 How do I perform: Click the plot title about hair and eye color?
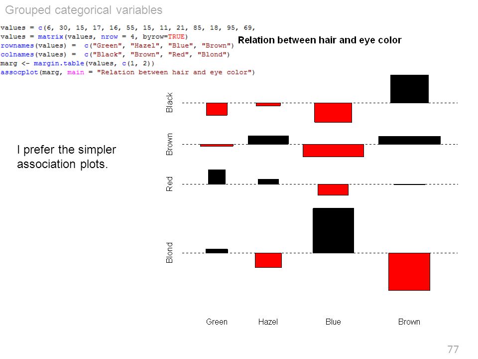[320, 40]
